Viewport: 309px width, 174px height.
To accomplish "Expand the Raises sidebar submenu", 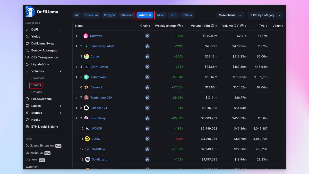I will click(61, 106).
